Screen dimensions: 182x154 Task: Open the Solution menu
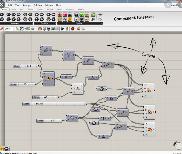38,5
